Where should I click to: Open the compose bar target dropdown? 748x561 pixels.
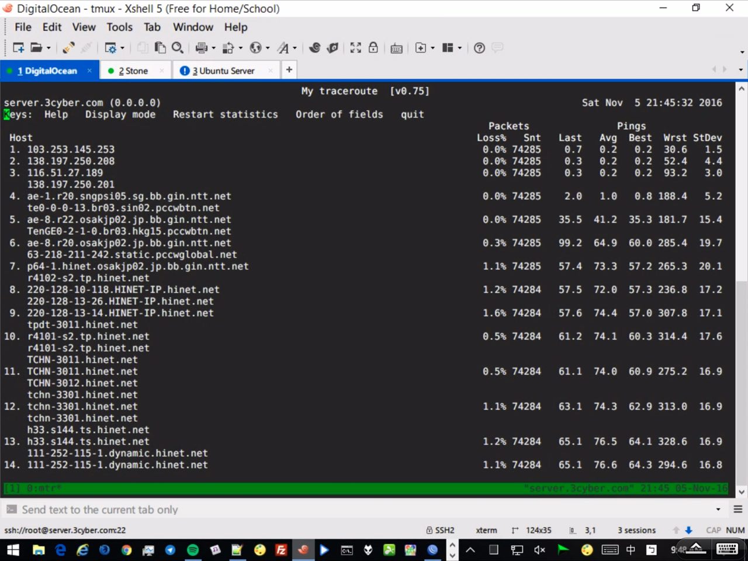[718, 510]
